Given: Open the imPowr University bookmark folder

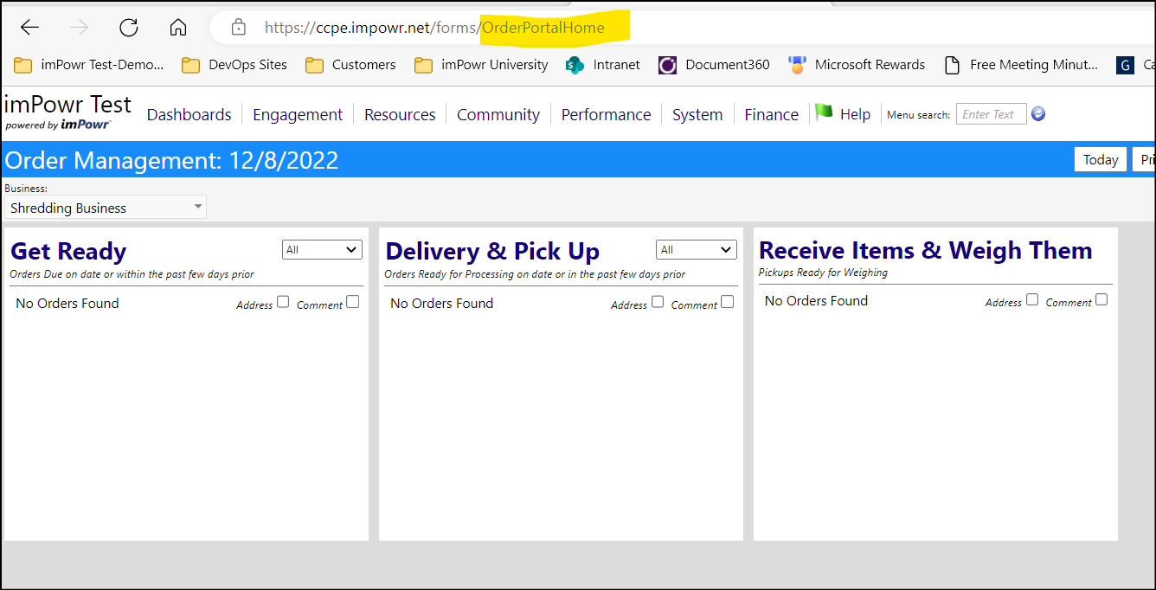Looking at the screenshot, I should [482, 65].
